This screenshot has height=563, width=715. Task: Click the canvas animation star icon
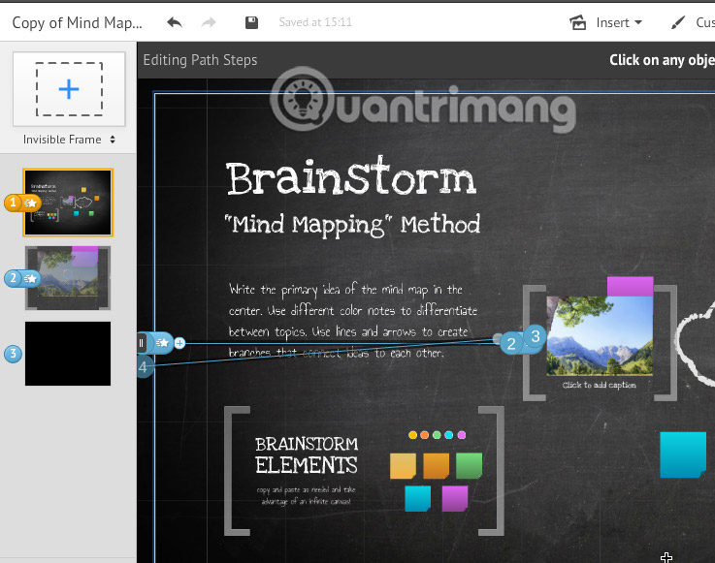point(162,343)
